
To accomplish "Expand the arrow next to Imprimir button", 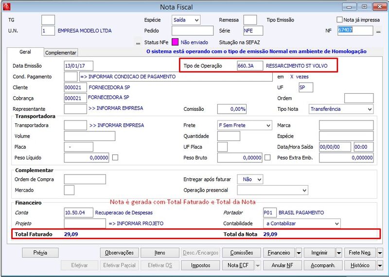I will coord(339,253).
